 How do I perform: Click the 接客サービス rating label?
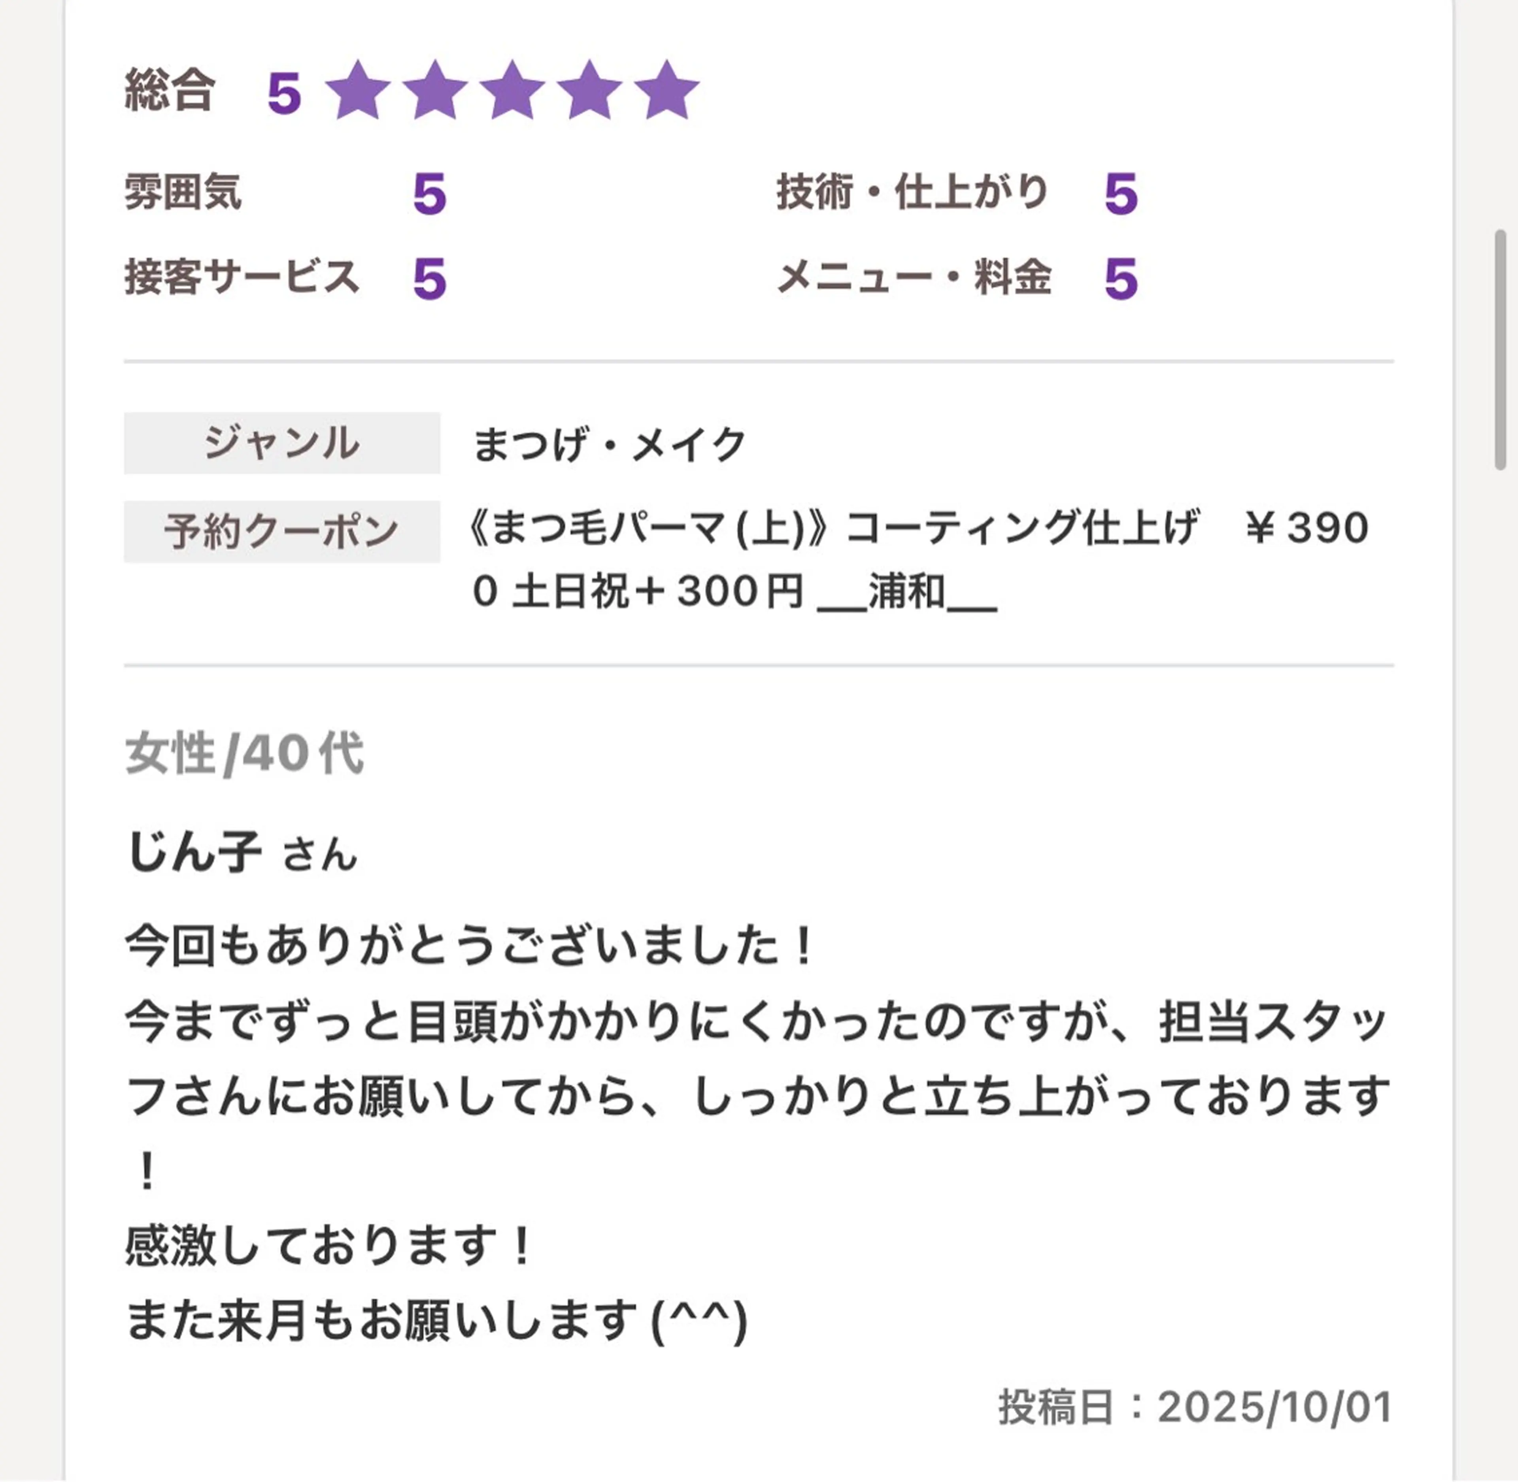(241, 277)
